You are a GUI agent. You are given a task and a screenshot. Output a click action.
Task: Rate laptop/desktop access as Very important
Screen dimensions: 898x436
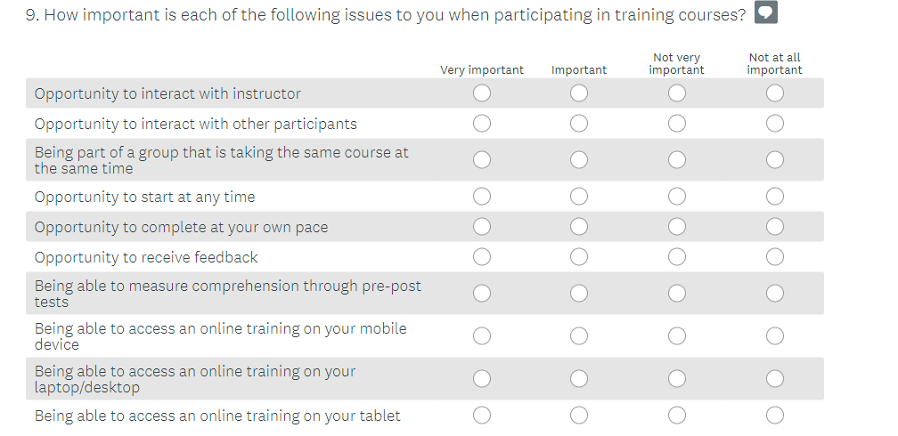(x=482, y=379)
